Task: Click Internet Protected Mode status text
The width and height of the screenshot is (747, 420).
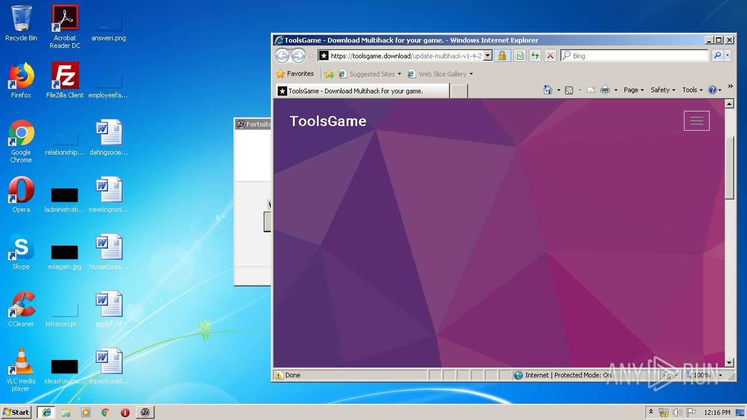Action: (568, 375)
